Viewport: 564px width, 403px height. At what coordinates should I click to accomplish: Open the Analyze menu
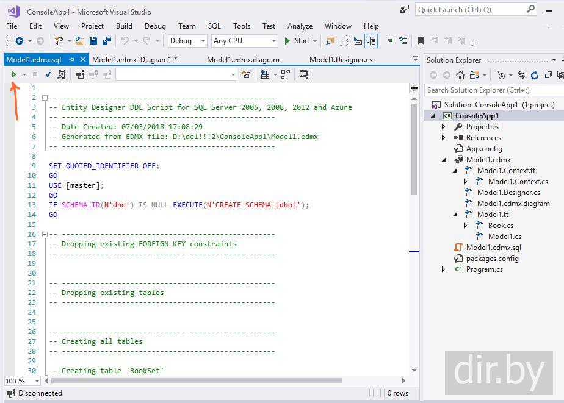point(300,26)
